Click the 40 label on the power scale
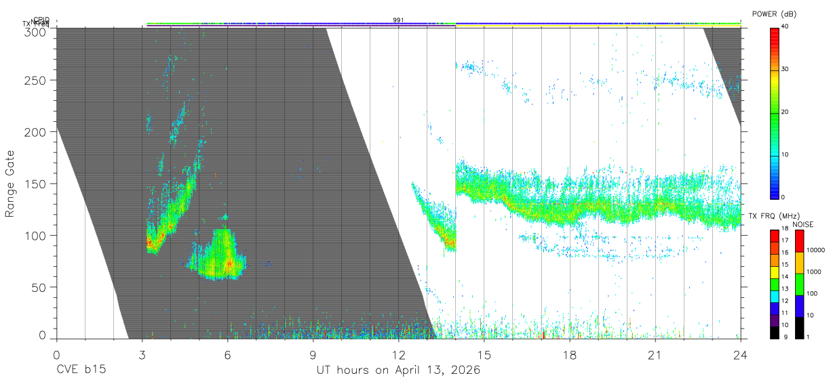Image resolution: width=833 pixels, height=384 pixels. pos(786,26)
